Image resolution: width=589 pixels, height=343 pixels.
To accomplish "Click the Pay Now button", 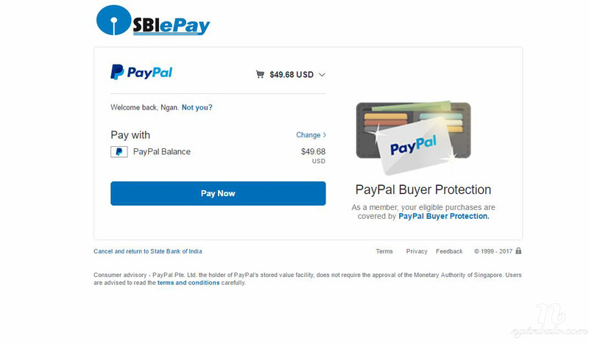I will tap(218, 193).
